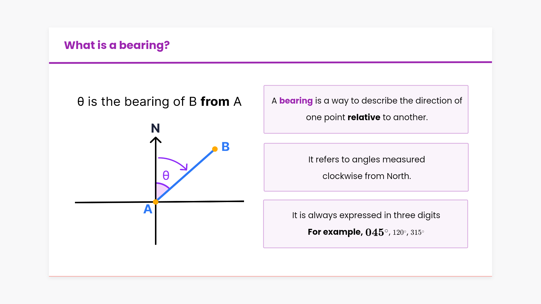Image resolution: width=541 pixels, height=304 pixels.
Task: Click 'It is always expressed in three digits'
Action: click(x=366, y=215)
